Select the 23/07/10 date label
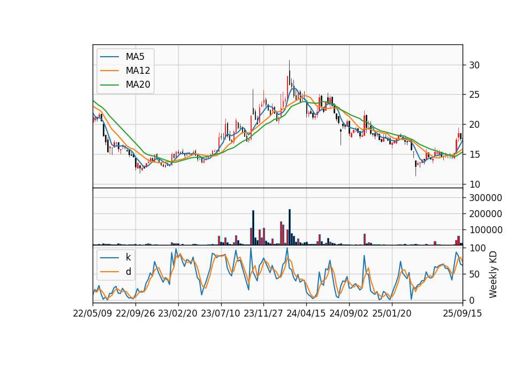 [x=221, y=313]
